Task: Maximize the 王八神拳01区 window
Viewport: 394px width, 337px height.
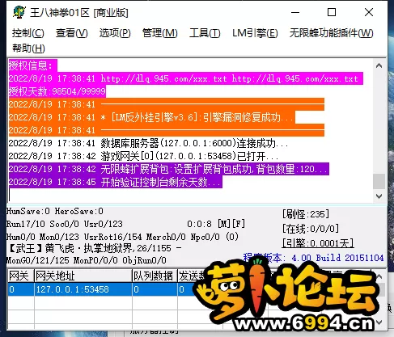Action: click(332, 12)
